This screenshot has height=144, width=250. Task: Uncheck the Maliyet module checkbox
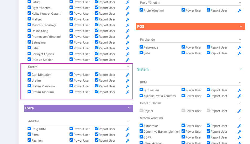(29, 19)
